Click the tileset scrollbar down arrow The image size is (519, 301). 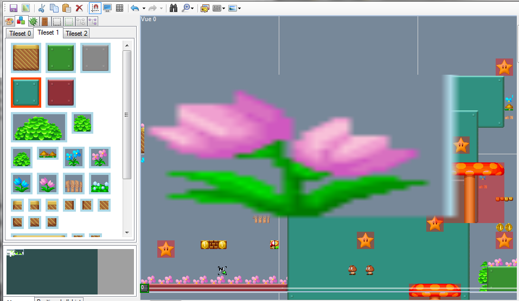click(127, 233)
